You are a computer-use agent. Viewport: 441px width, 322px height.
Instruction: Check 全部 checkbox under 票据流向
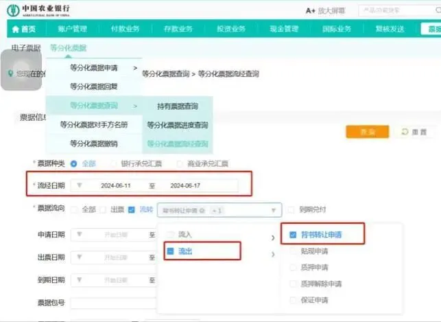coord(75,209)
